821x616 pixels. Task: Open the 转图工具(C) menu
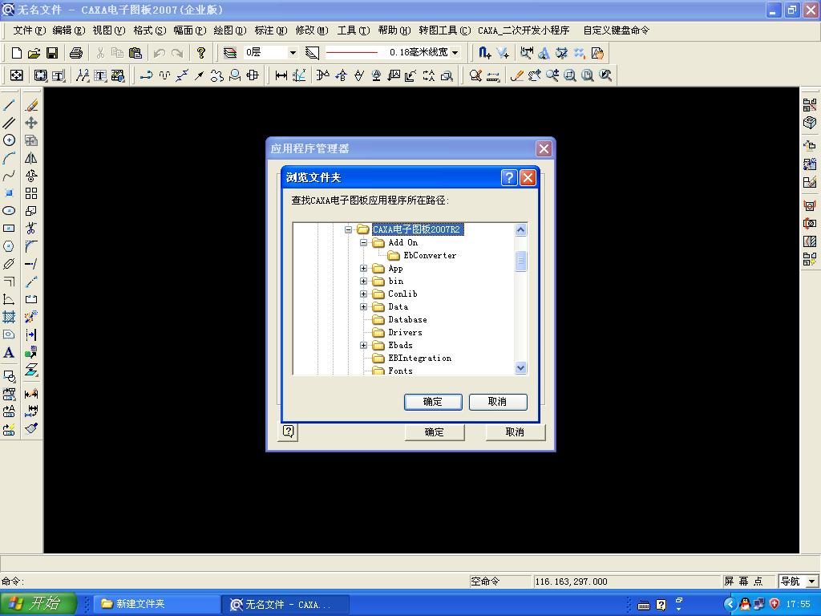pos(444,30)
